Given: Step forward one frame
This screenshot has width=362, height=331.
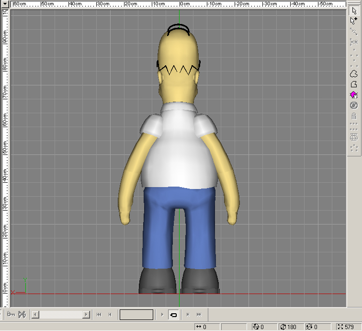Looking at the screenshot, I should [x=188, y=315].
